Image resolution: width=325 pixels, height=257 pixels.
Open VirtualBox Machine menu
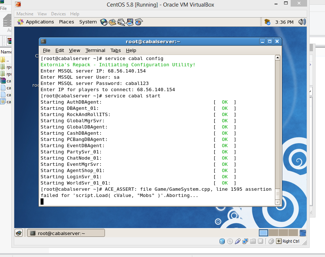[25, 14]
